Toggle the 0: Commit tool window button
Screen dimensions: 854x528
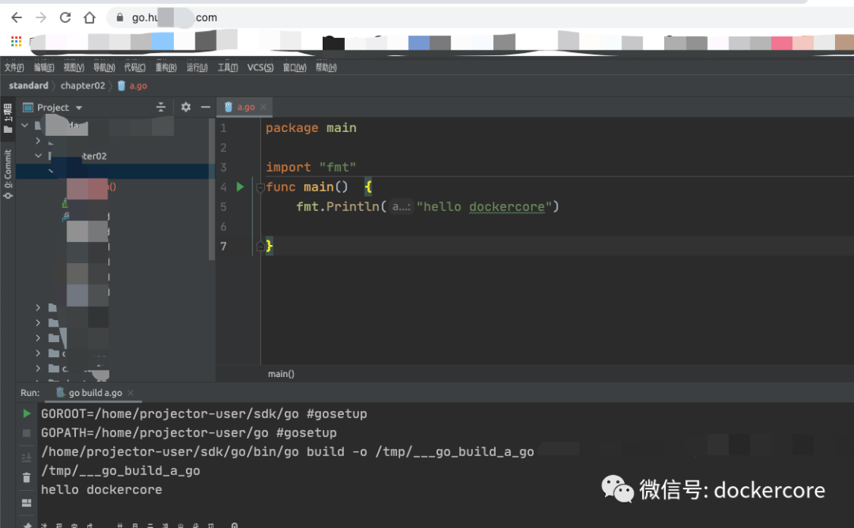(8, 174)
